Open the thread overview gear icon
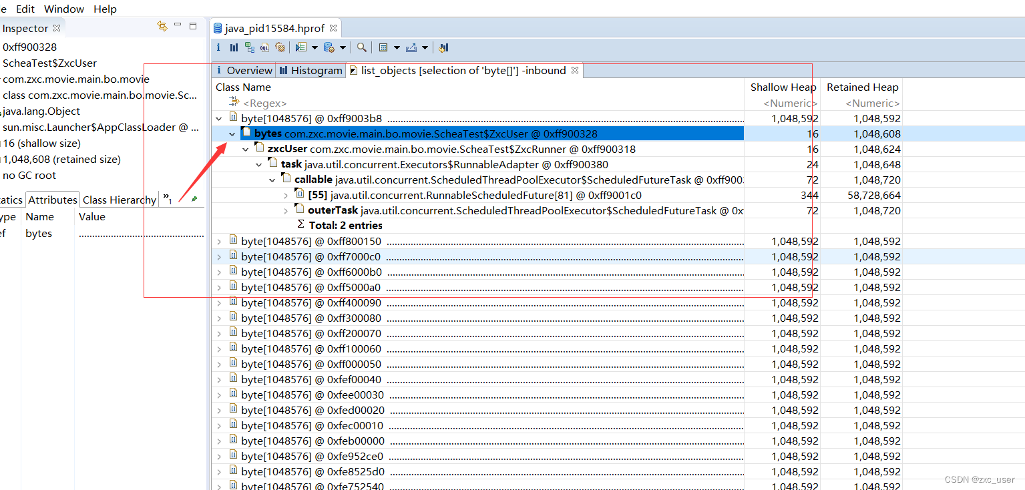Image resolution: width=1025 pixels, height=490 pixels. [x=280, y=47]
